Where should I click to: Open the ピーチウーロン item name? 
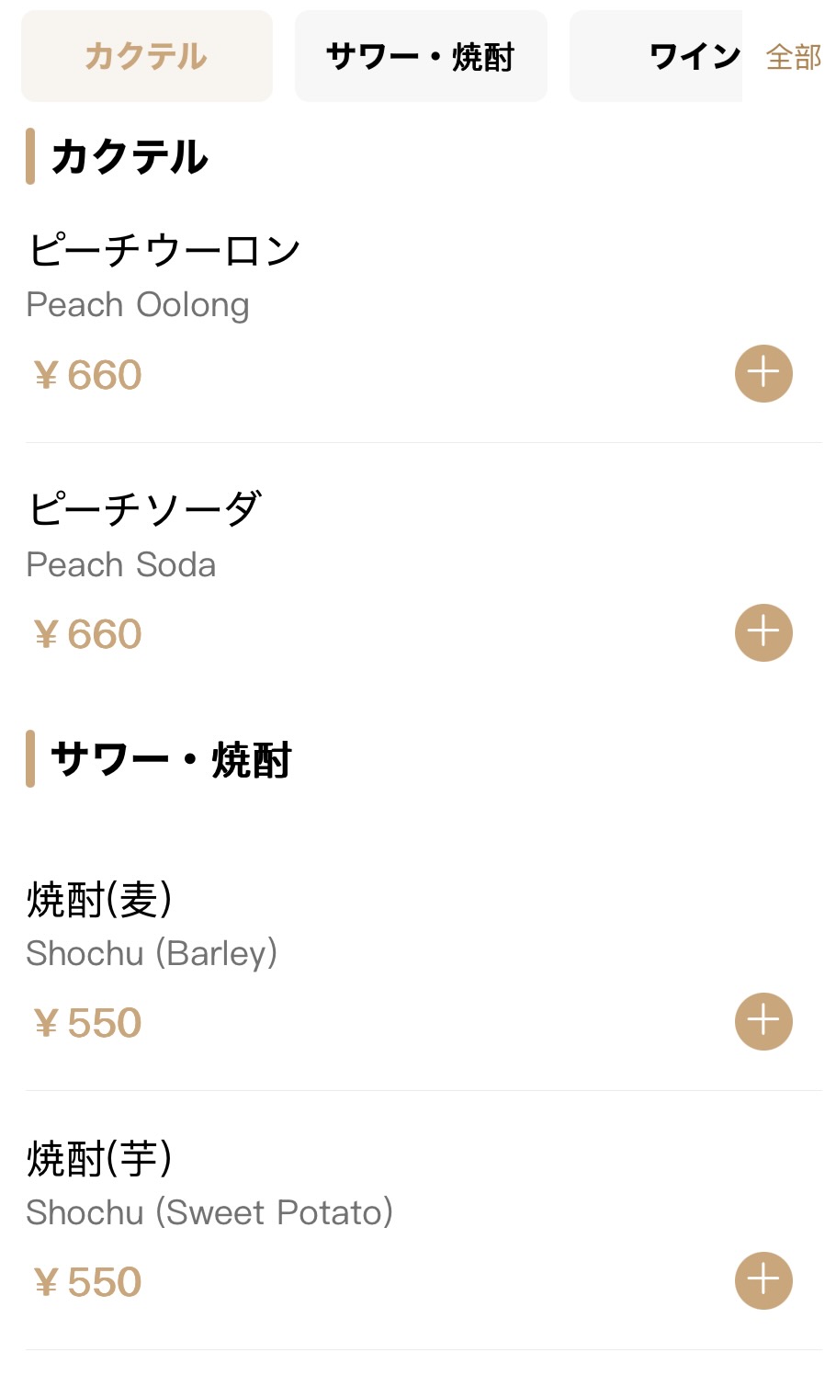coord(164,250)
